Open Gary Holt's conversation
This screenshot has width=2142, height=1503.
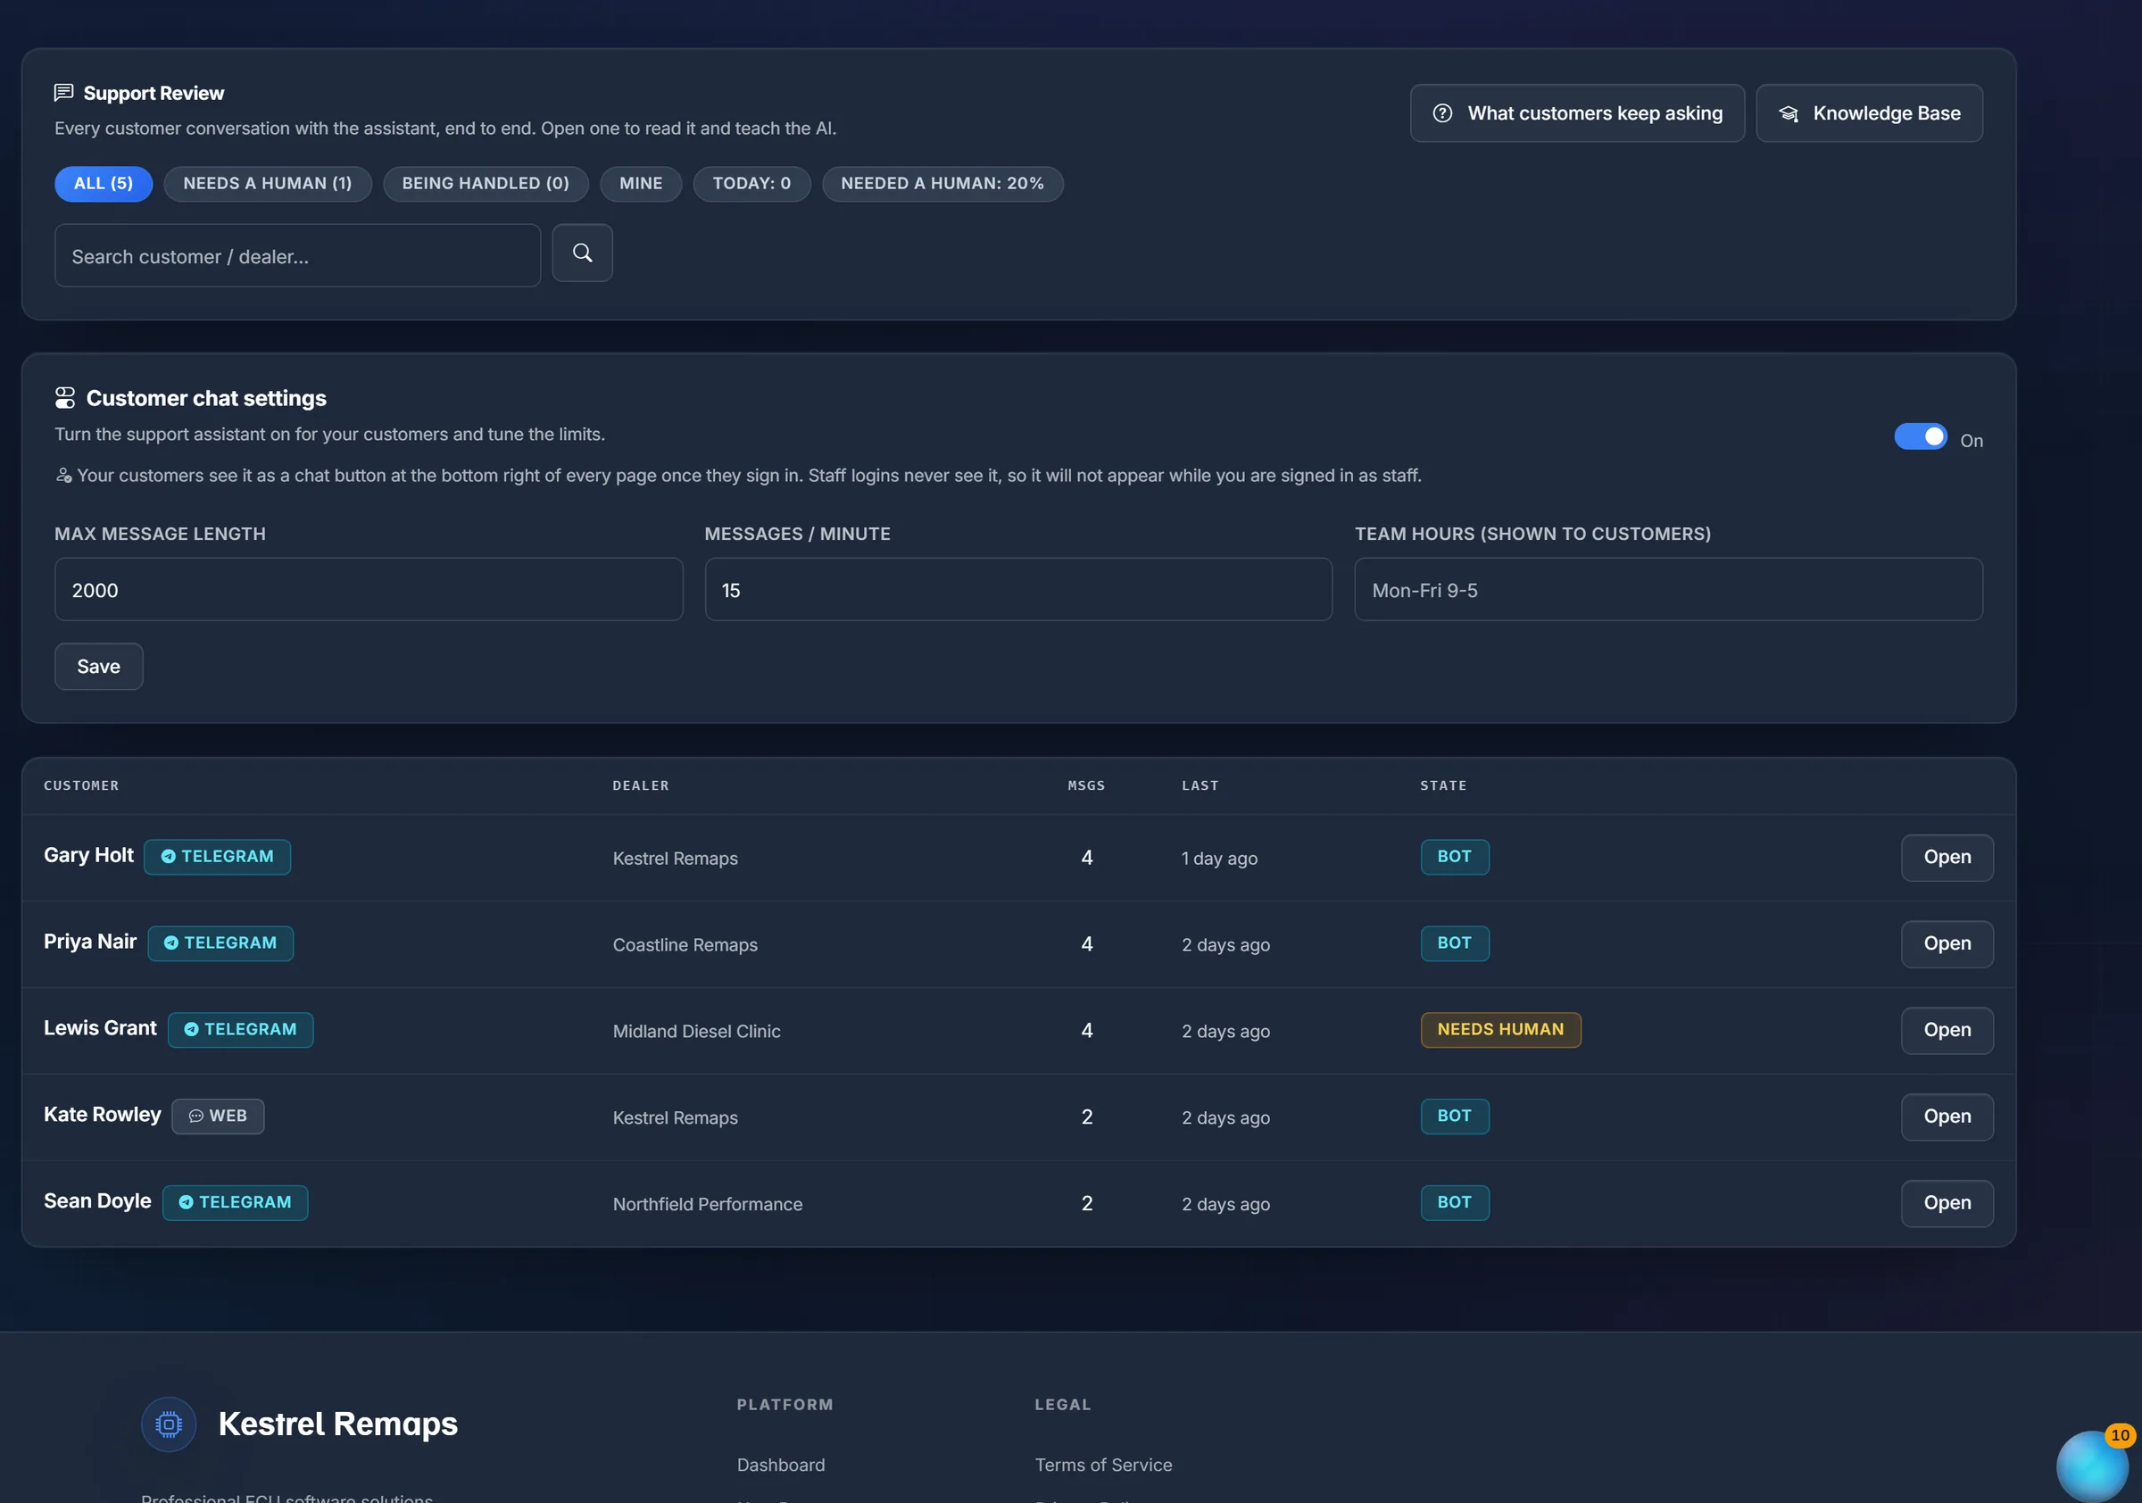pyautogui.click(x=1947, y=857)
